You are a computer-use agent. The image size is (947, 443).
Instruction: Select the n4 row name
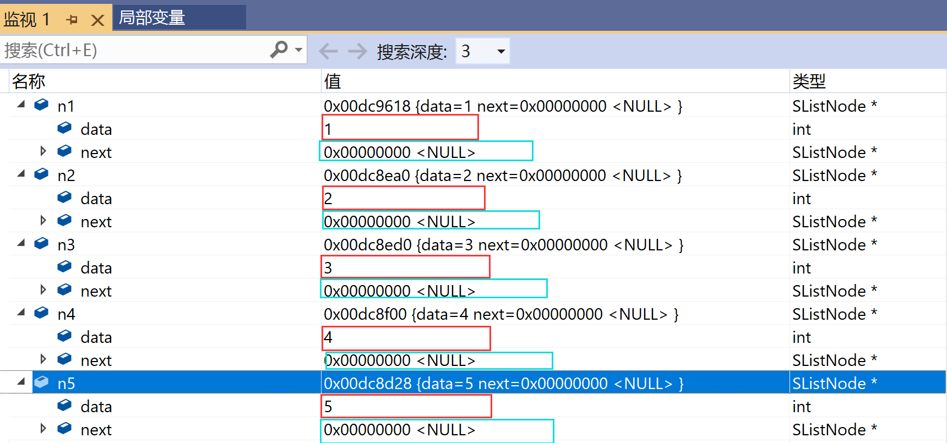pyautogui.click(x=66, y=314)
